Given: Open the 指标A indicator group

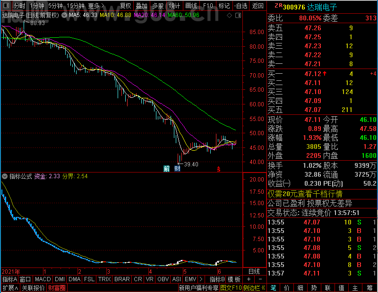Looking at the screenshot, I should 9,279.
